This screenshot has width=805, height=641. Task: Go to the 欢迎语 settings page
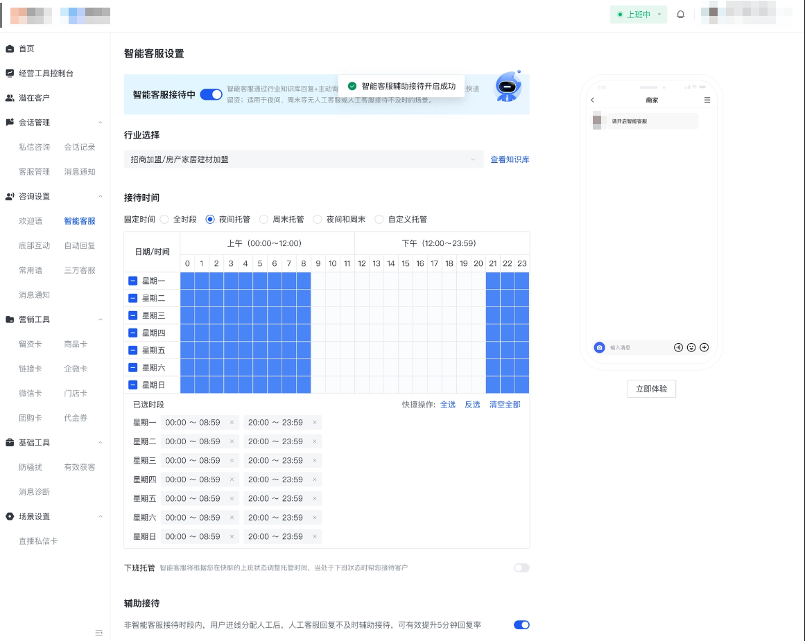[x=31, y=221]
